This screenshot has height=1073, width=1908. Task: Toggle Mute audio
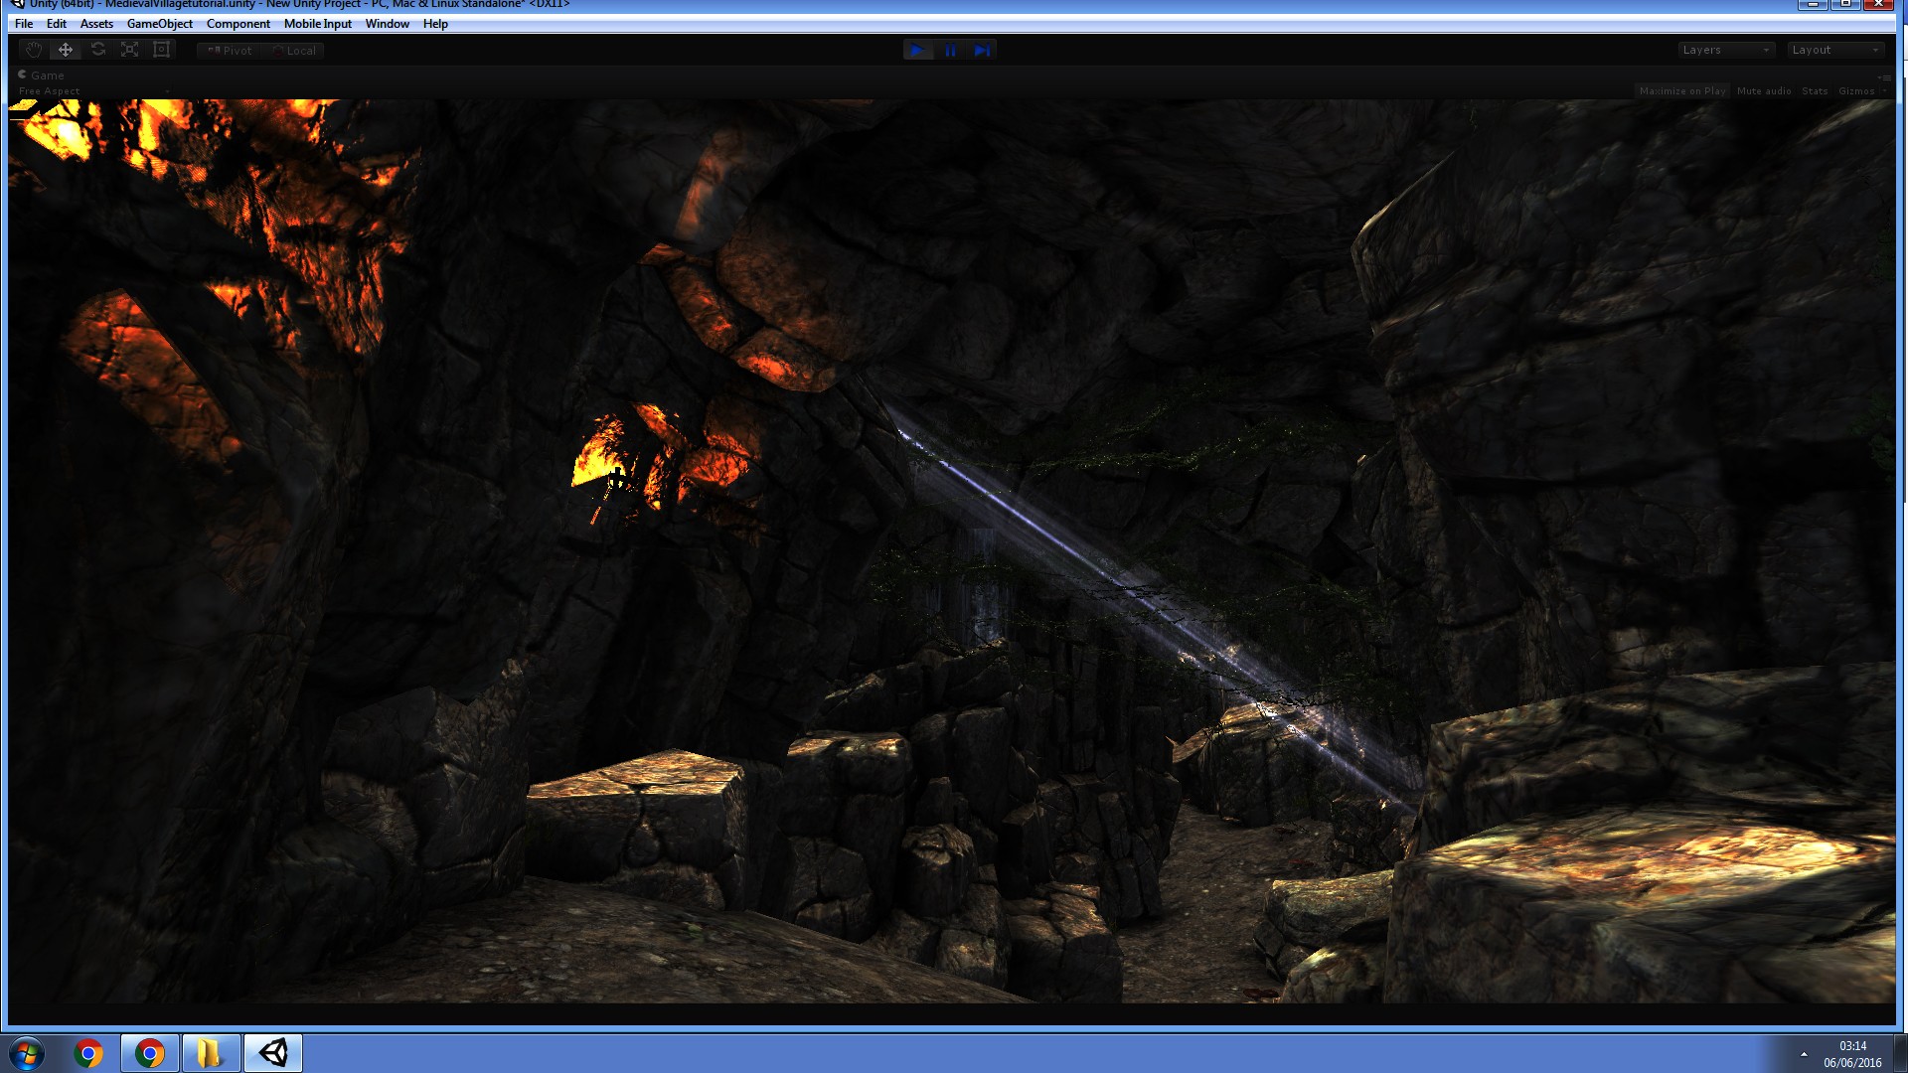pyautogui.click(x=1764, y=91)
